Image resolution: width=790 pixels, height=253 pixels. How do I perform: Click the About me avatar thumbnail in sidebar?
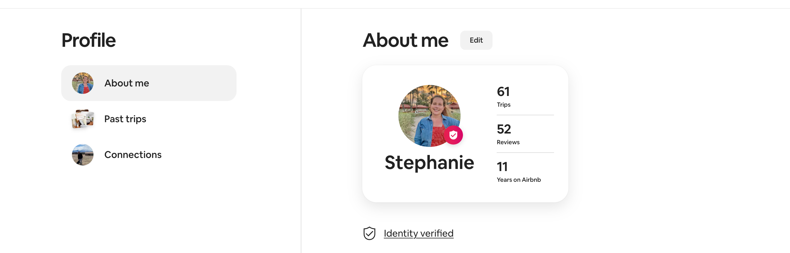[82, 83]
